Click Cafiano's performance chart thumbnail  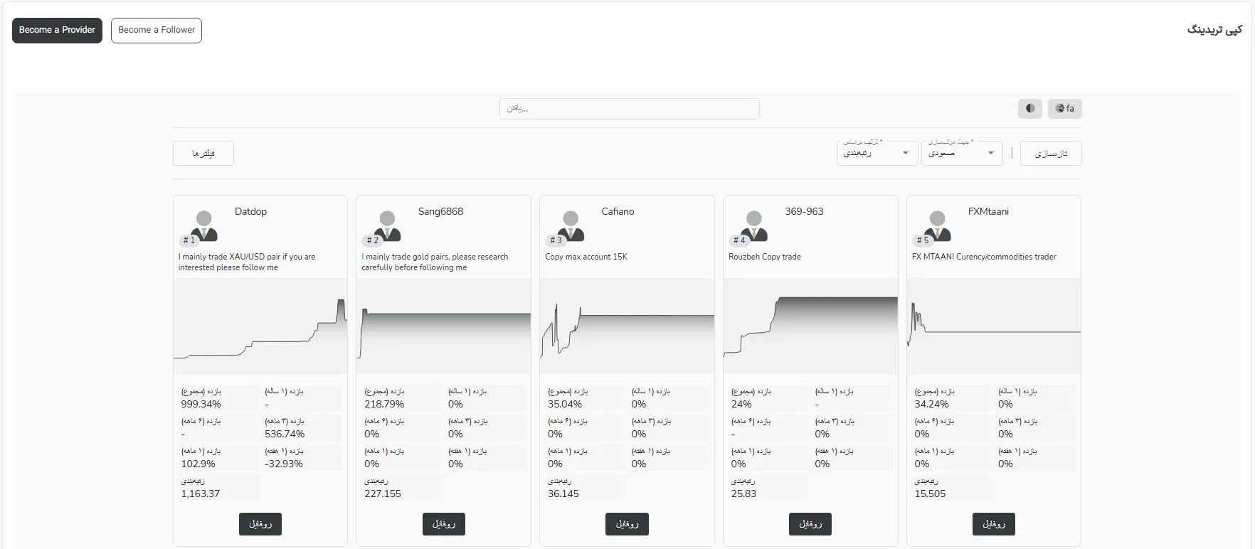[x=627, y=326]
